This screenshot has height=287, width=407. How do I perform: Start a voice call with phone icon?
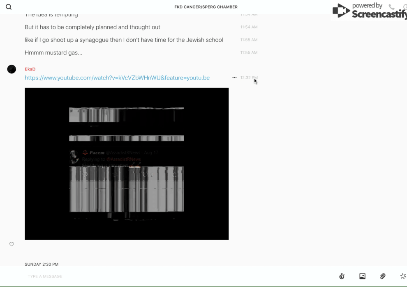click(391, 7)
